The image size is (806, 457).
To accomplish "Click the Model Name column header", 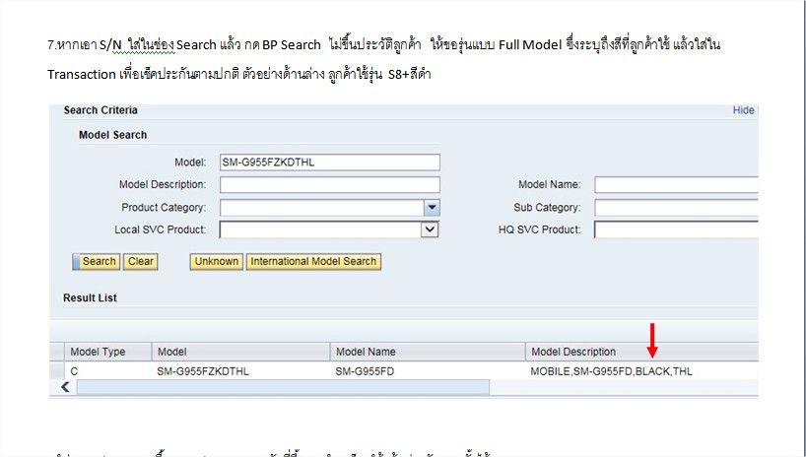I will coord(428,352).
